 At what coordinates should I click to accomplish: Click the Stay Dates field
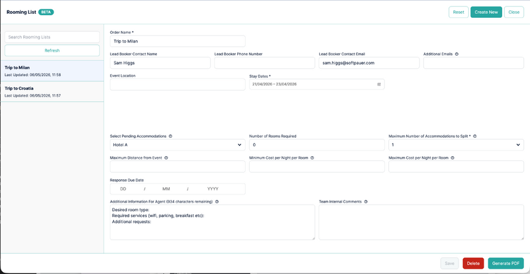tap(317, 84)
